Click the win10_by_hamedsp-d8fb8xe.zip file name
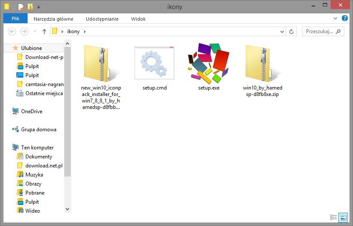The height and width of the screenshot is (226, 353). 262,91
